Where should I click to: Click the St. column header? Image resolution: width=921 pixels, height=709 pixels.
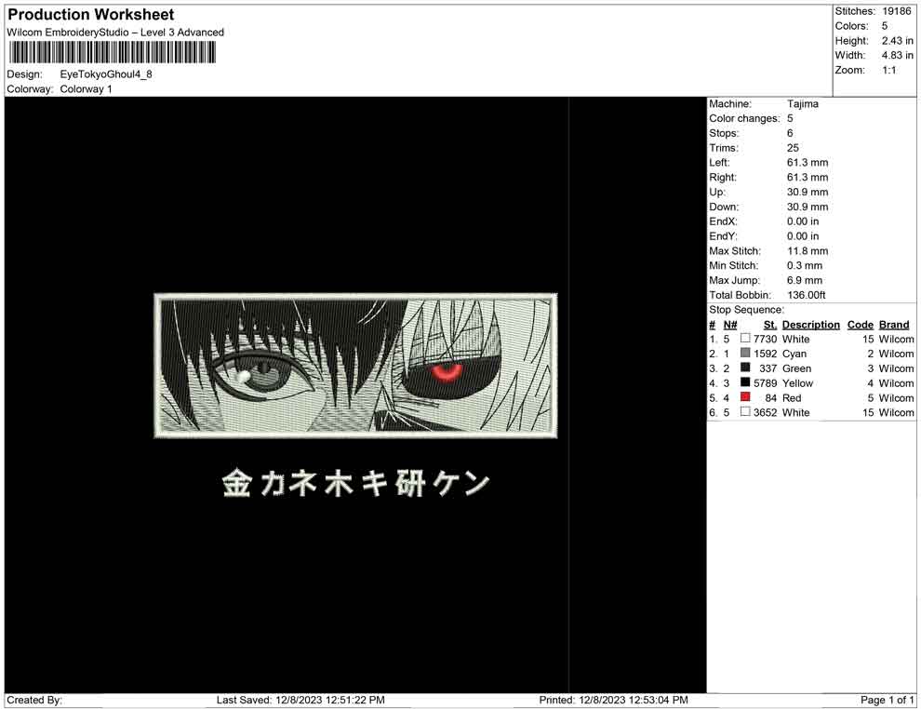(770, 325)
